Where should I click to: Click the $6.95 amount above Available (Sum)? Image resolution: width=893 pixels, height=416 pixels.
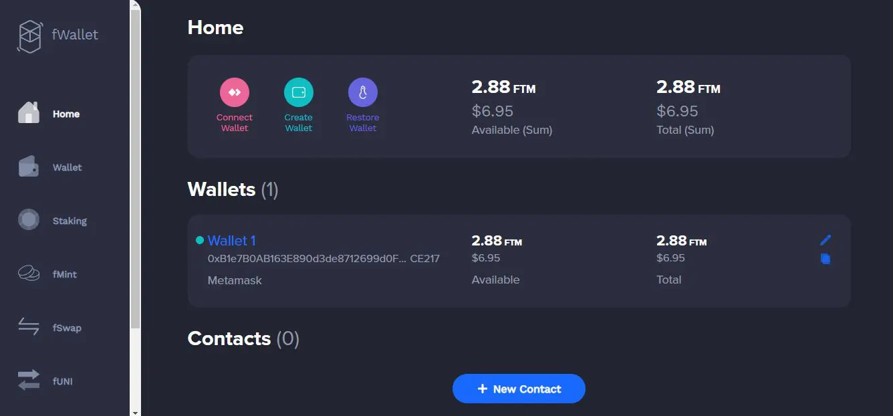point(493,111)
